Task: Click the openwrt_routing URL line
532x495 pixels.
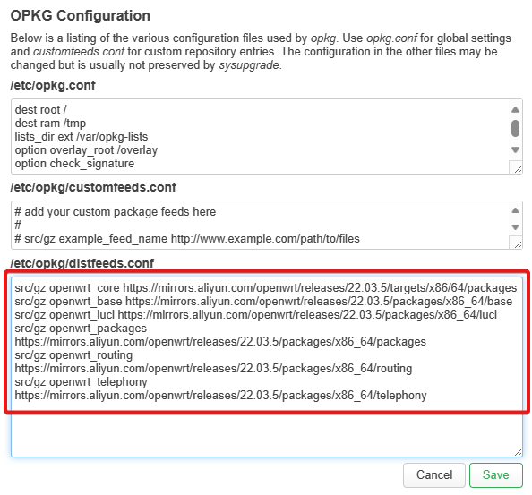Action: coord(213,369)
